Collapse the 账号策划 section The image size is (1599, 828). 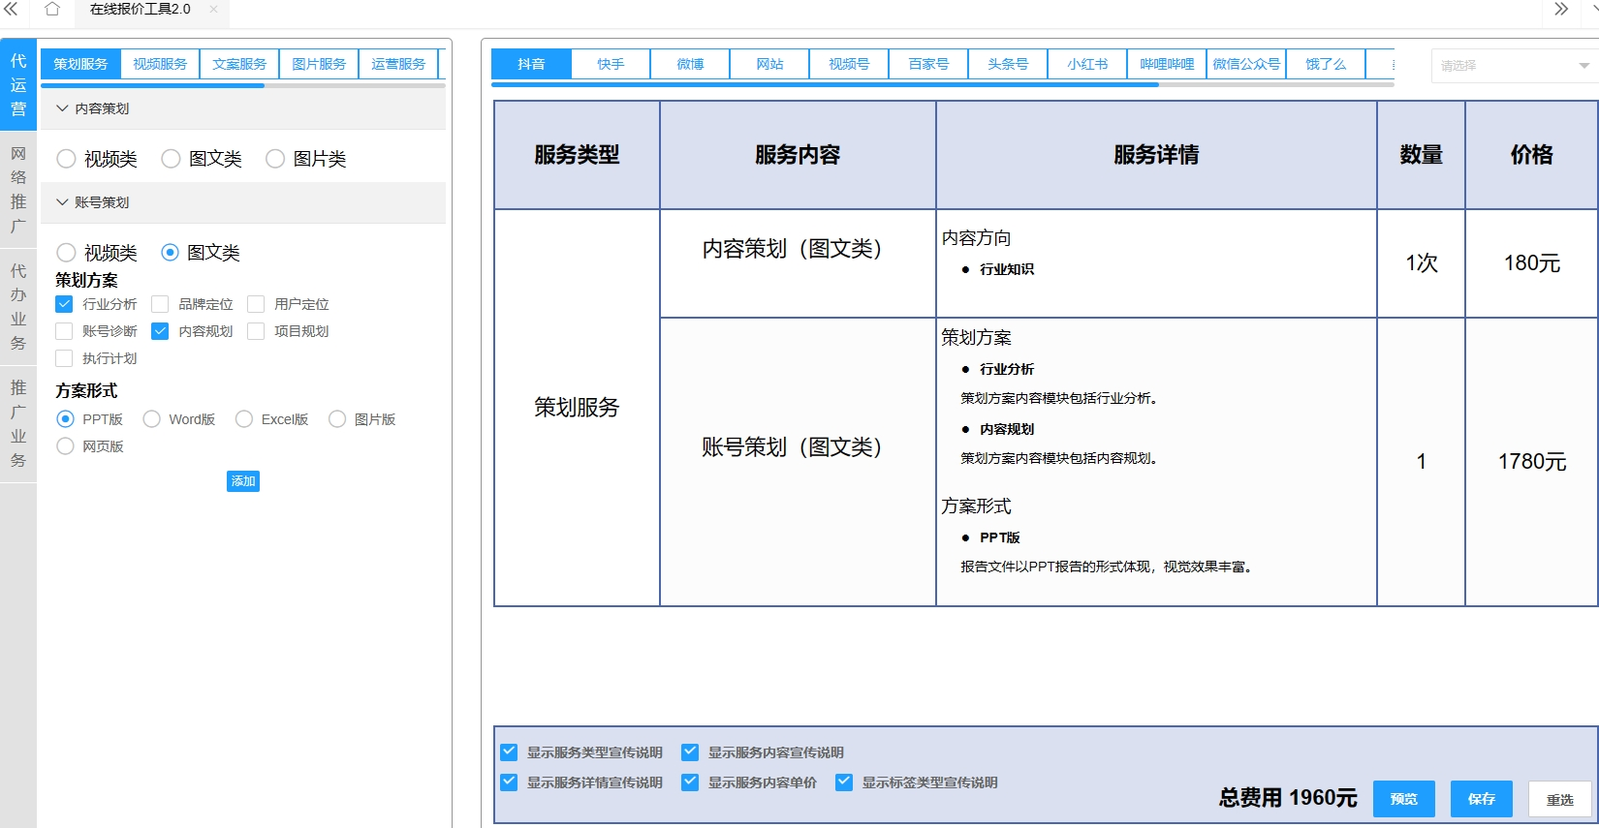(x=63, y=202)
